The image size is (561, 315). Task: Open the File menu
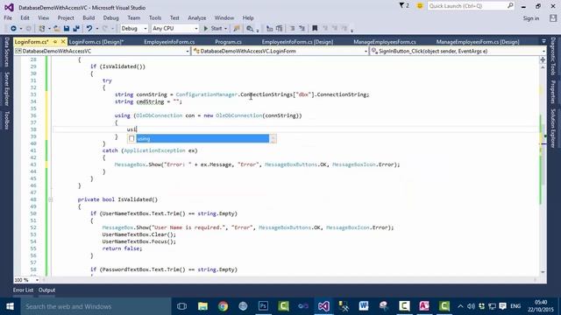pos(8,17)
